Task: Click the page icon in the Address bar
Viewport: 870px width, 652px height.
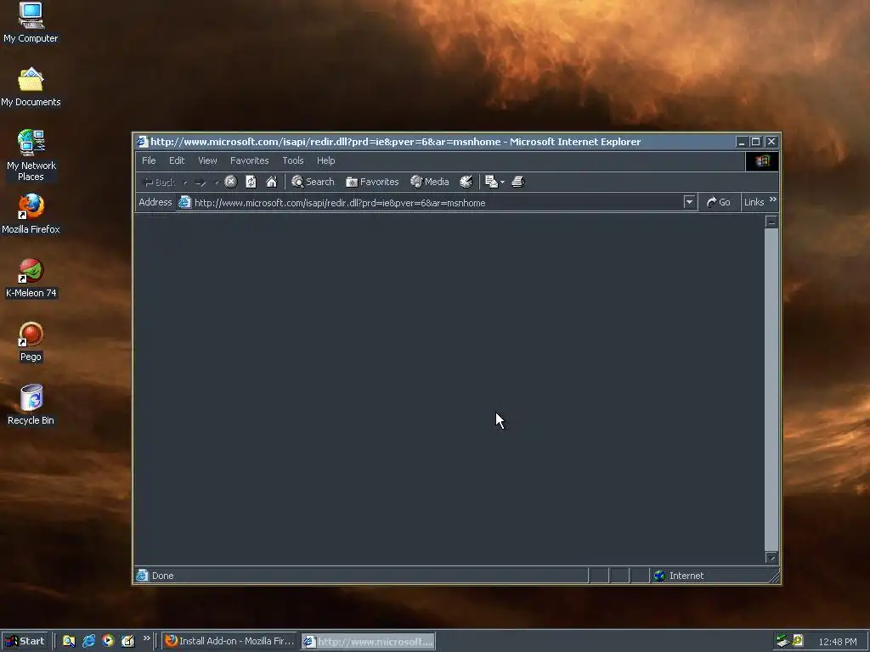Action: coord(184,202)
